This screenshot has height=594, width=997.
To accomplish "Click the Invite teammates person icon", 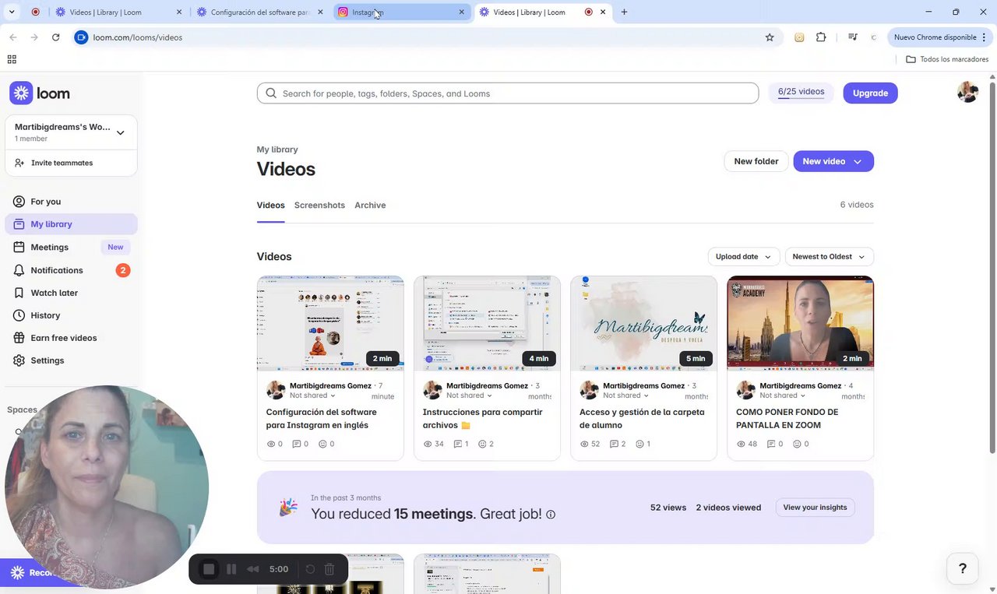I will (x=19, y=163).
